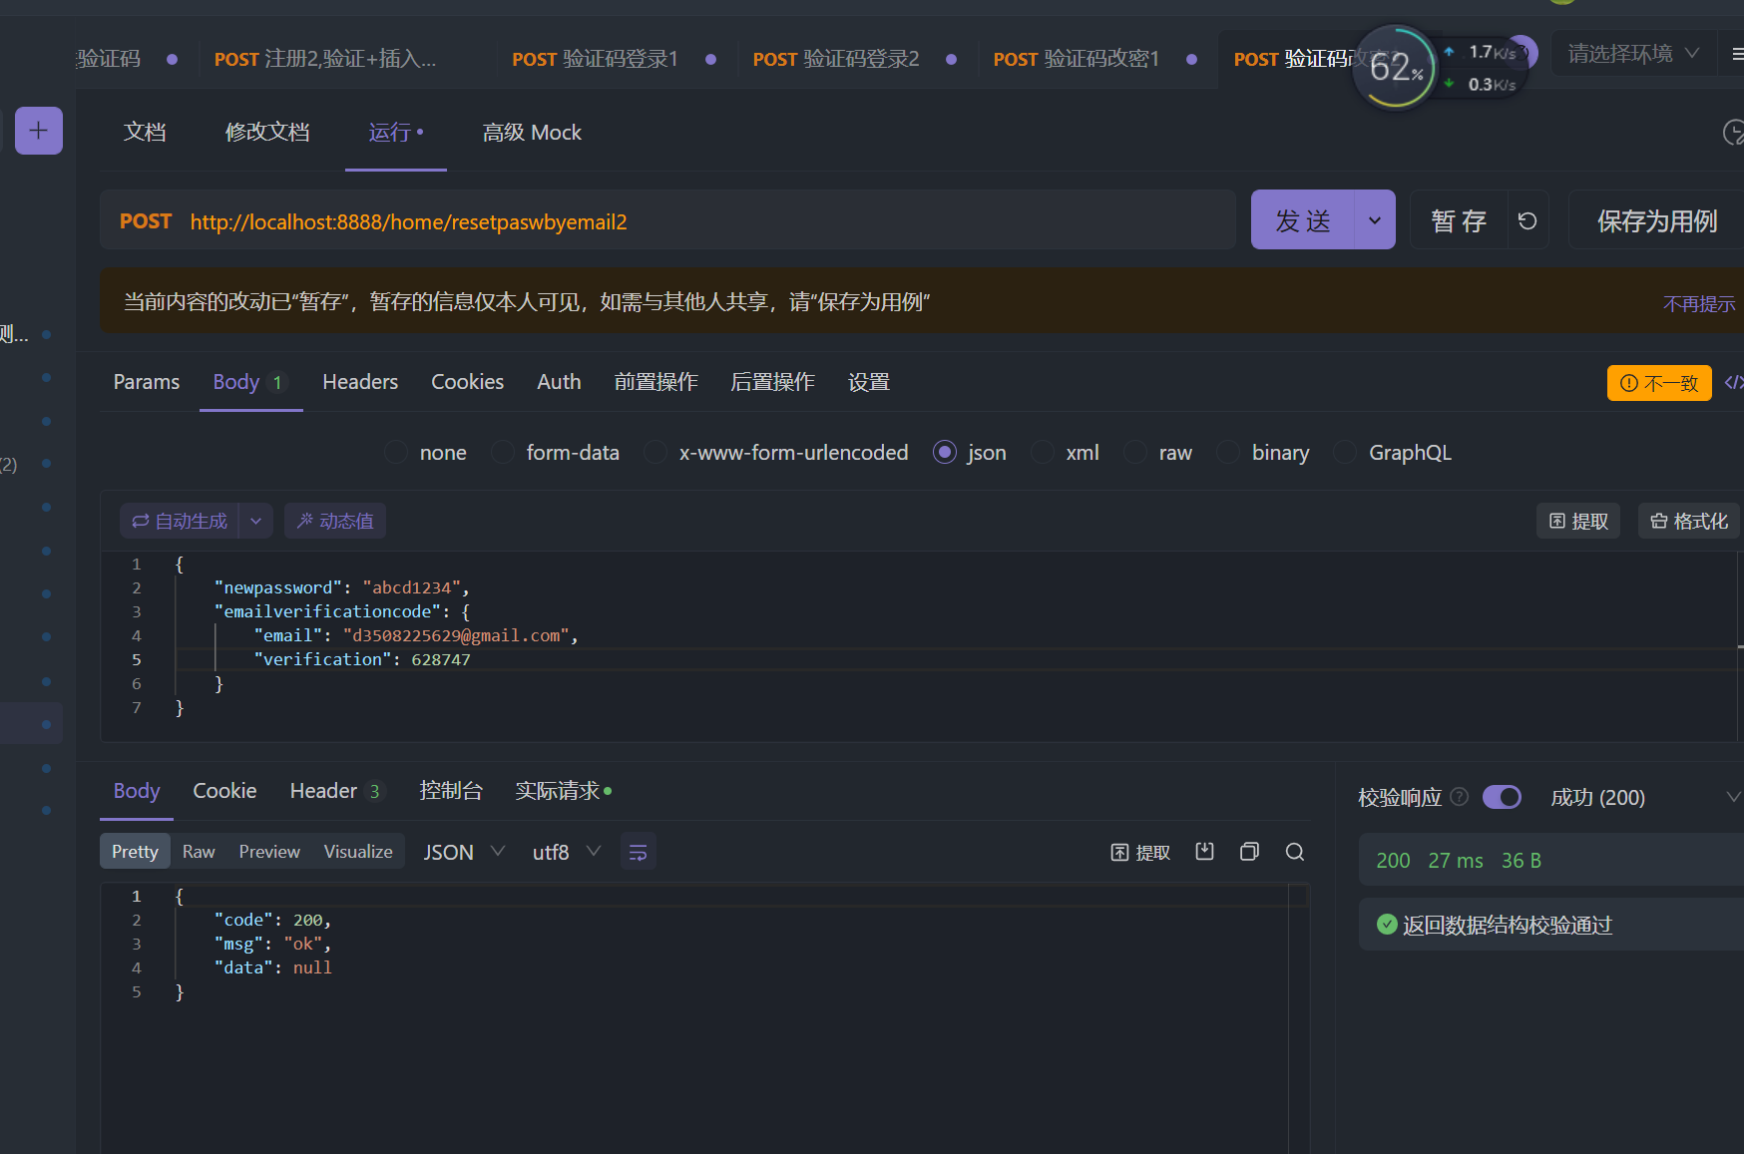Select Pretty response view
This screenshot has width=1744, height=1154.
coord(135,852)
